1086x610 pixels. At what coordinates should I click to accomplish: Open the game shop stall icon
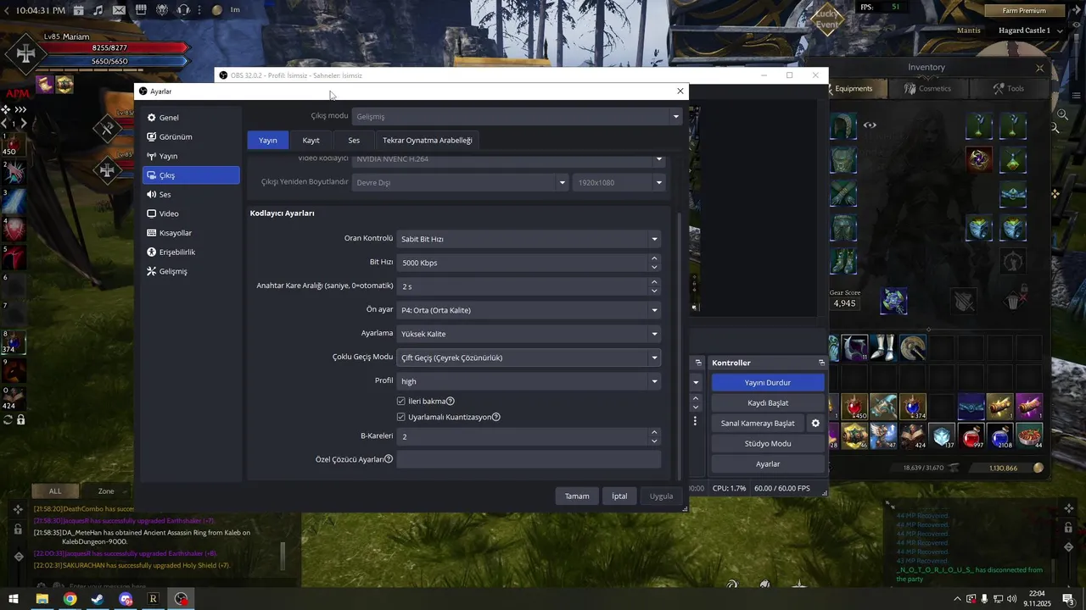tap(141, 10)
